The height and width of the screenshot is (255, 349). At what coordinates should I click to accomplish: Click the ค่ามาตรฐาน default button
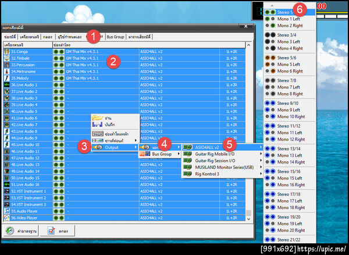[x=21, y=231]
